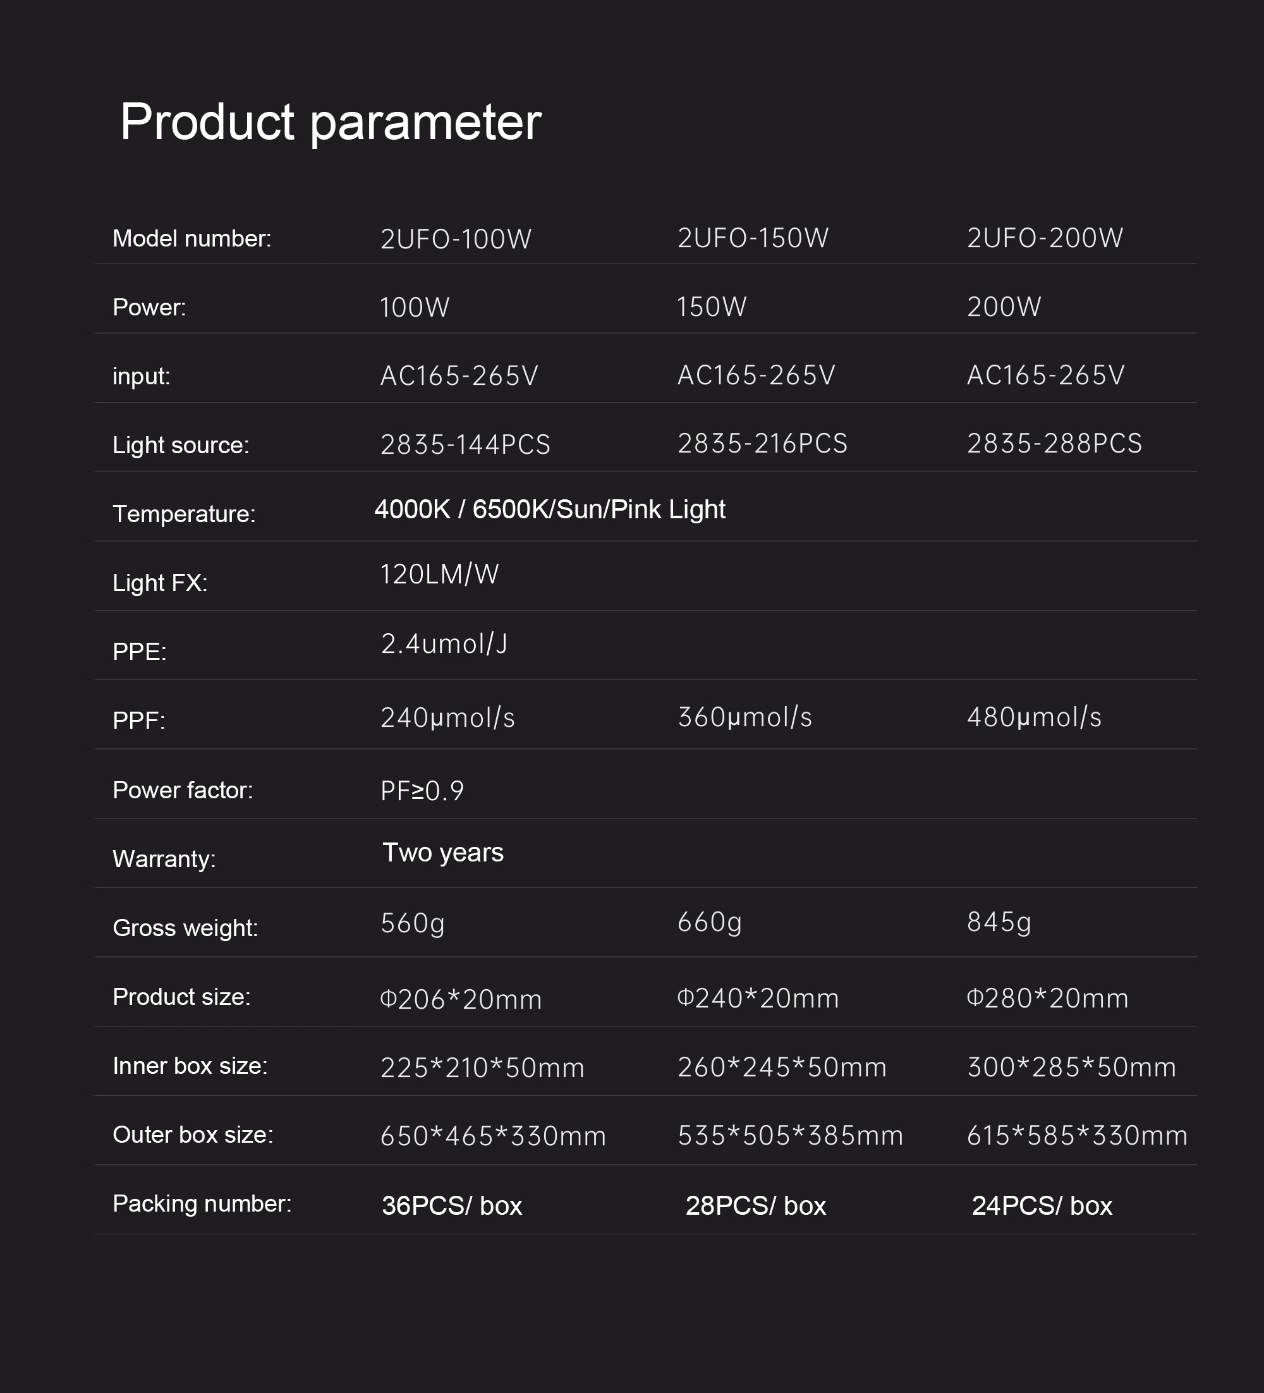Click the 2.4umol/J PPE value
Image resolution: width=1264 pixels, height=1393 pixels.
click(x=444, y=644)
